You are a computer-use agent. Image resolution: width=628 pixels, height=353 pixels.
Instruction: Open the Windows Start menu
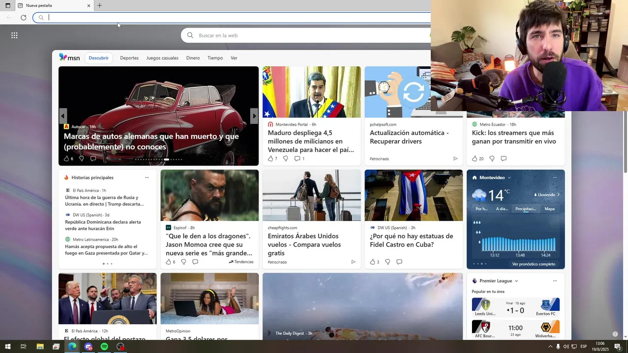click(x=7, y=347)
